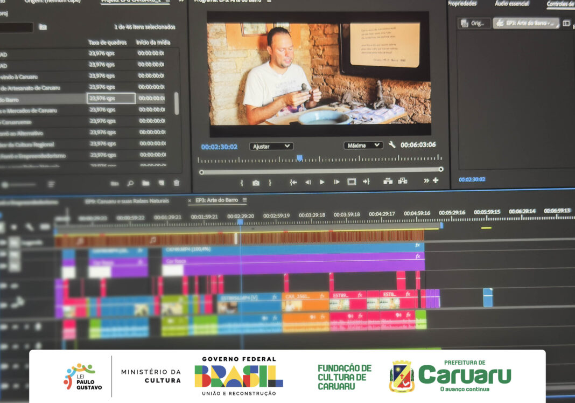The width and height of the screenshot is (575, 403).
Task: Toggle safe margins in Program monitor
Action: coord(352,182)
